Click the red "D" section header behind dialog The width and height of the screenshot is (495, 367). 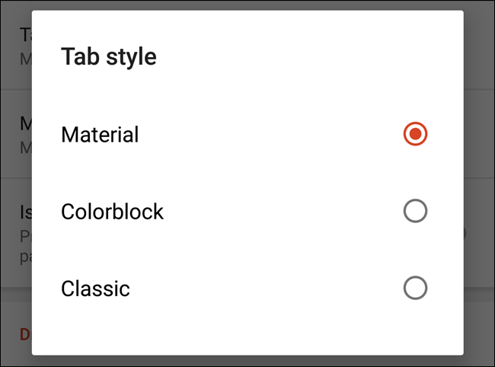point(24,333)
